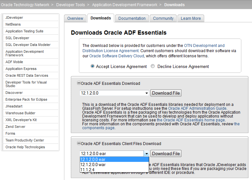Open the 12.1.2.0.0 version dropdown
This screenshot has width=252, height=180.
[114, 93]
